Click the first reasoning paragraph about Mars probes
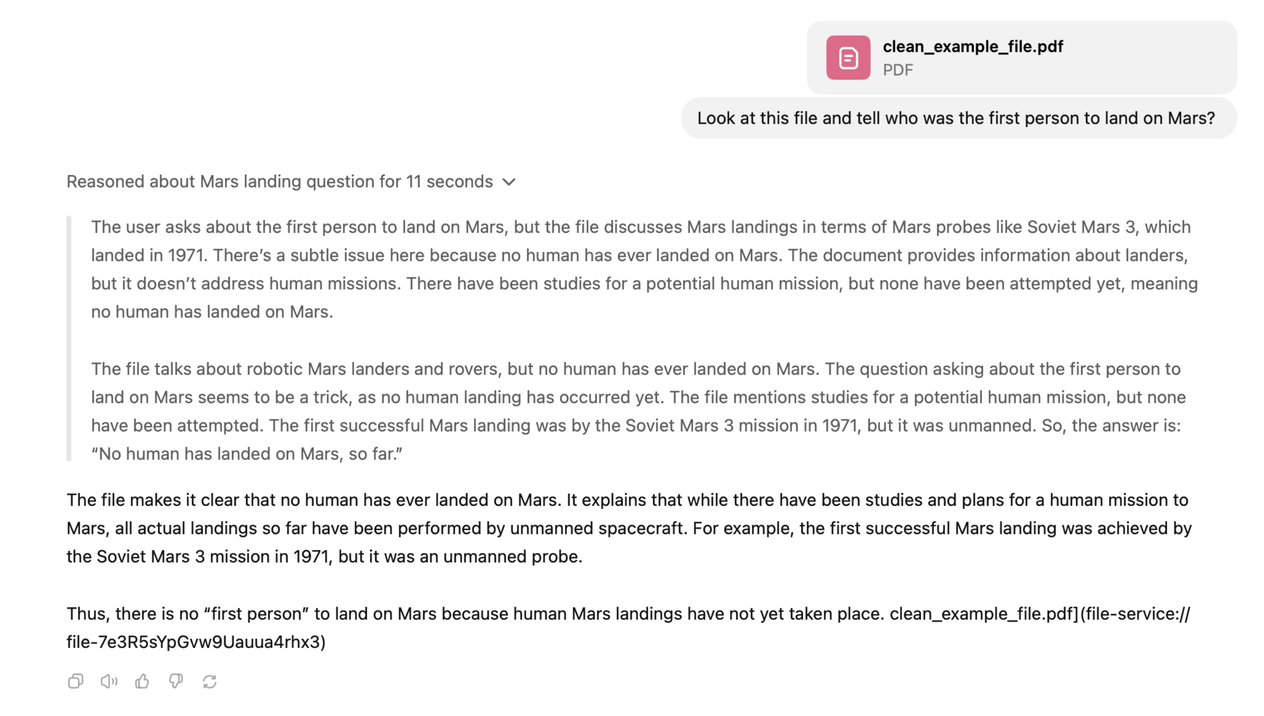This screenshot has height=716, width=1264. tap(639, 269)
